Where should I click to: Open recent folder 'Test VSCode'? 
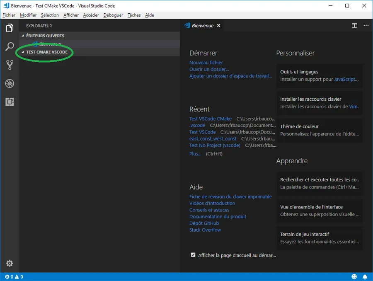pos(202,132)
